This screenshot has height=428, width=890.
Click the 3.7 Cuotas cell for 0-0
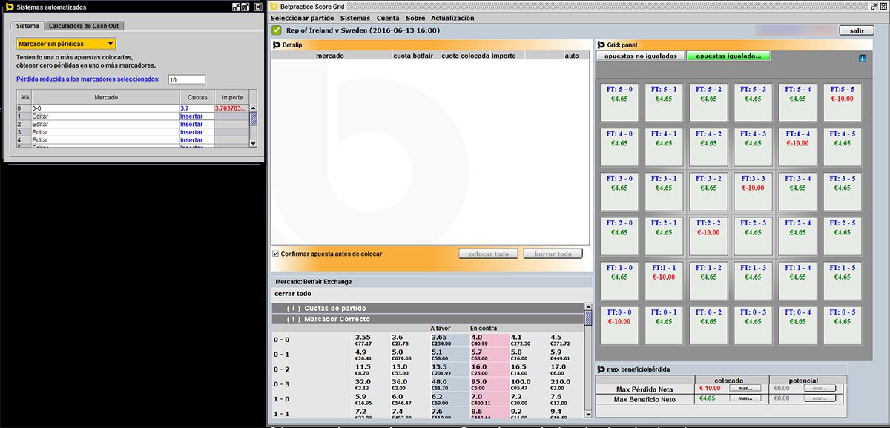[x=196, y=108]
